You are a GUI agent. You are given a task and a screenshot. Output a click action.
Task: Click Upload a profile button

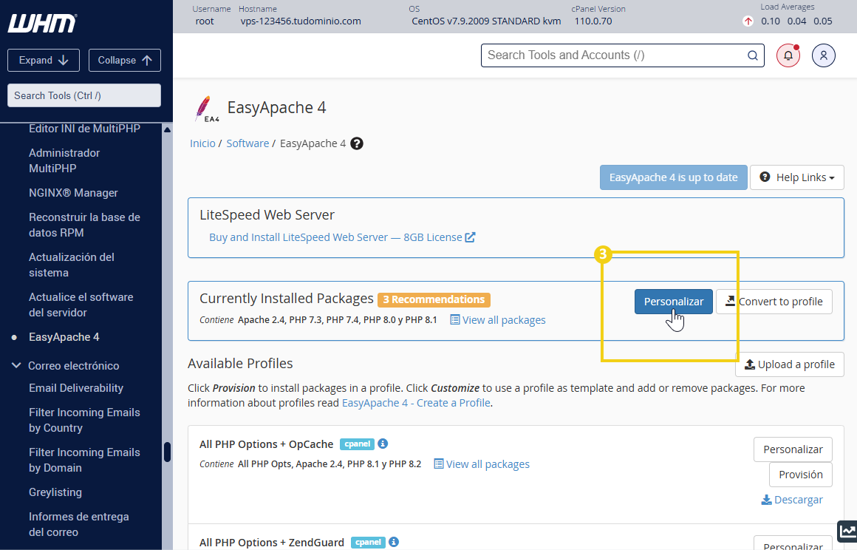click(790, 364)
